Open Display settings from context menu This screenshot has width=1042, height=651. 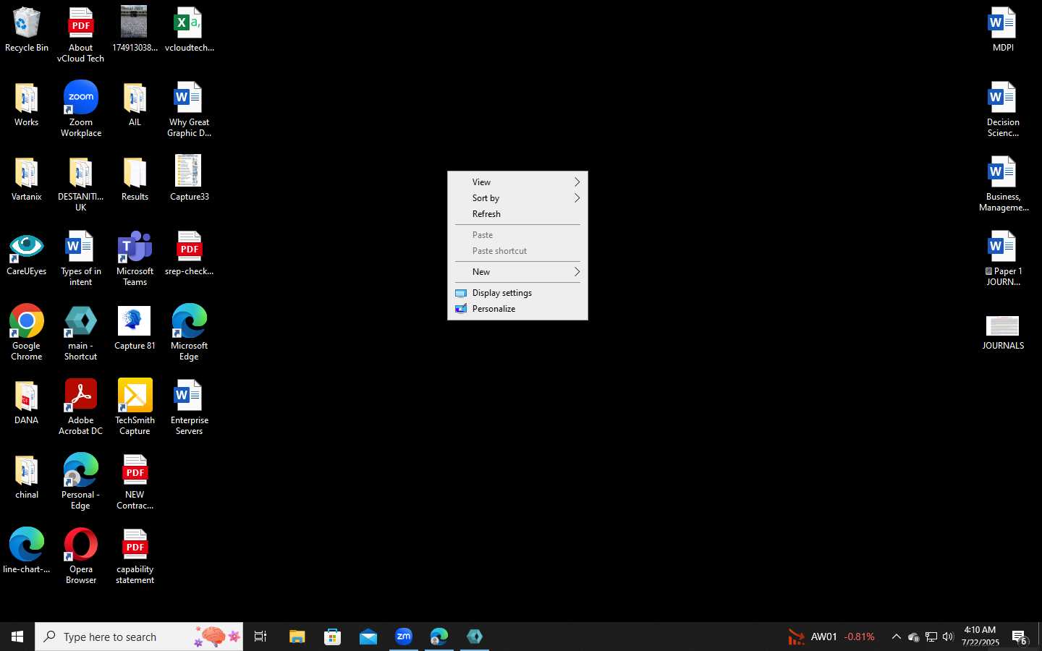[518, 293]
